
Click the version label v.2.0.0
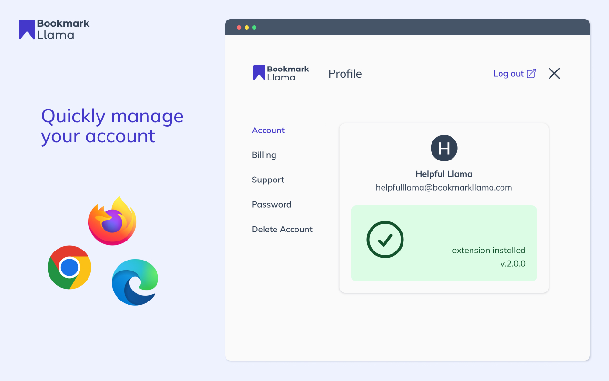[x=513, y=263]
